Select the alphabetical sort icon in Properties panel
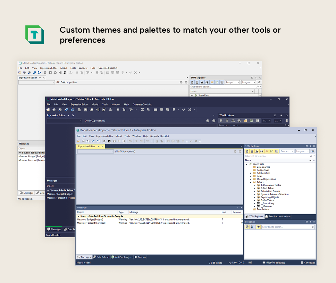This screenshot has height=283, width=336. [252, 226]
